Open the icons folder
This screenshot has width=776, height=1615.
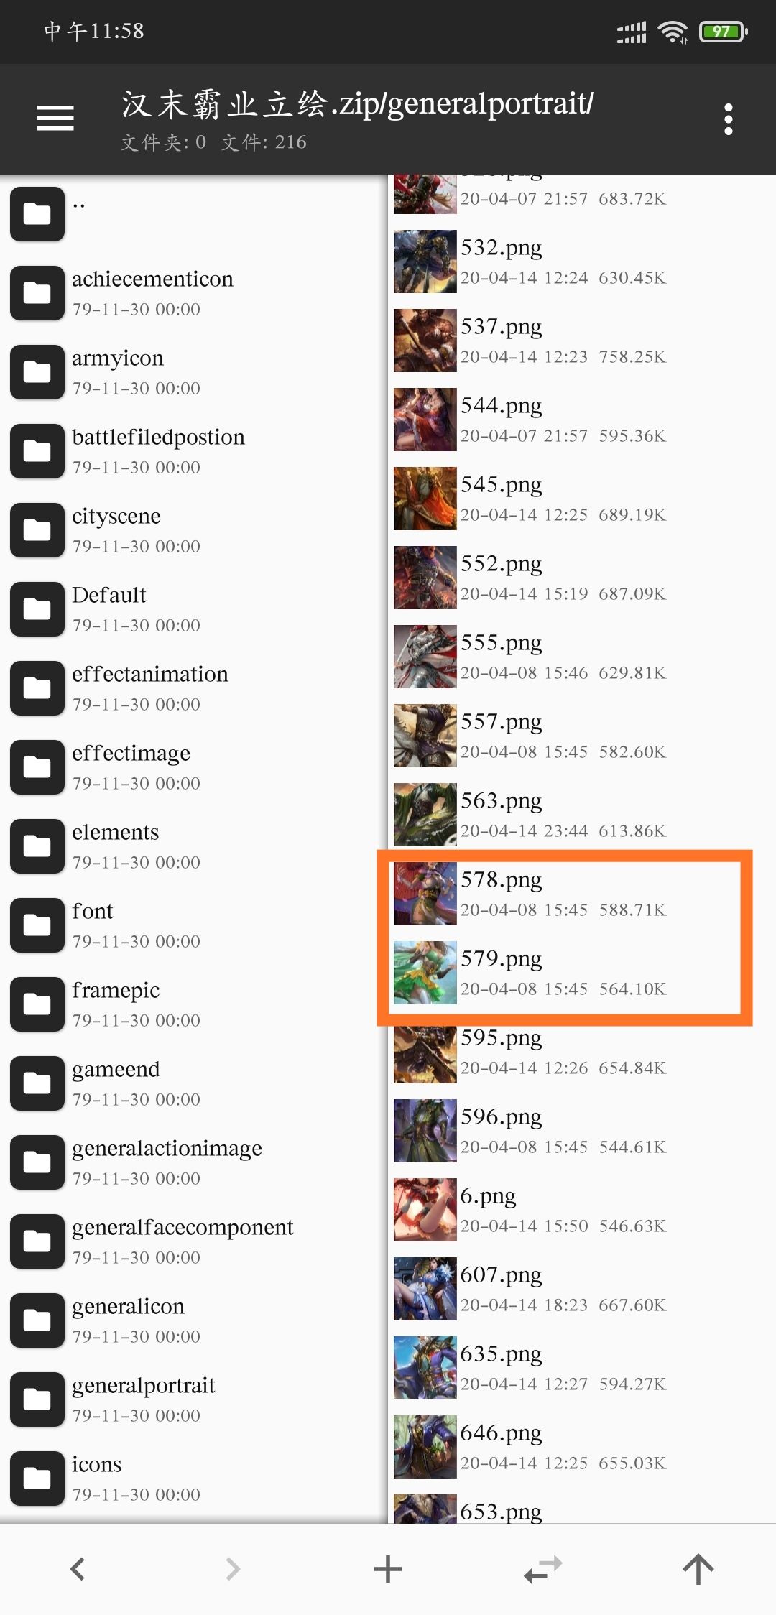coord(194,1478)
